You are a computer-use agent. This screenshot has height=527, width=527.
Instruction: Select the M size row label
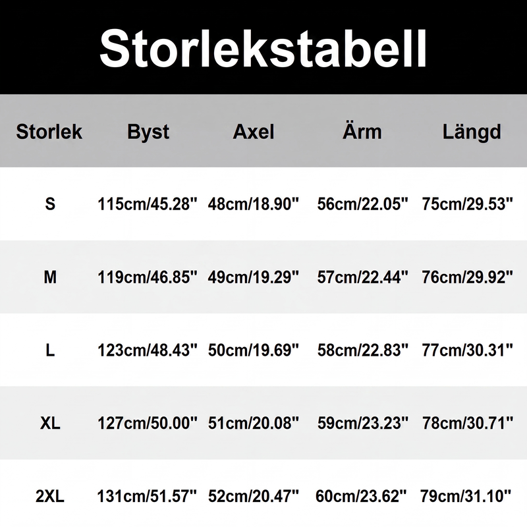[x=50, y=277]
